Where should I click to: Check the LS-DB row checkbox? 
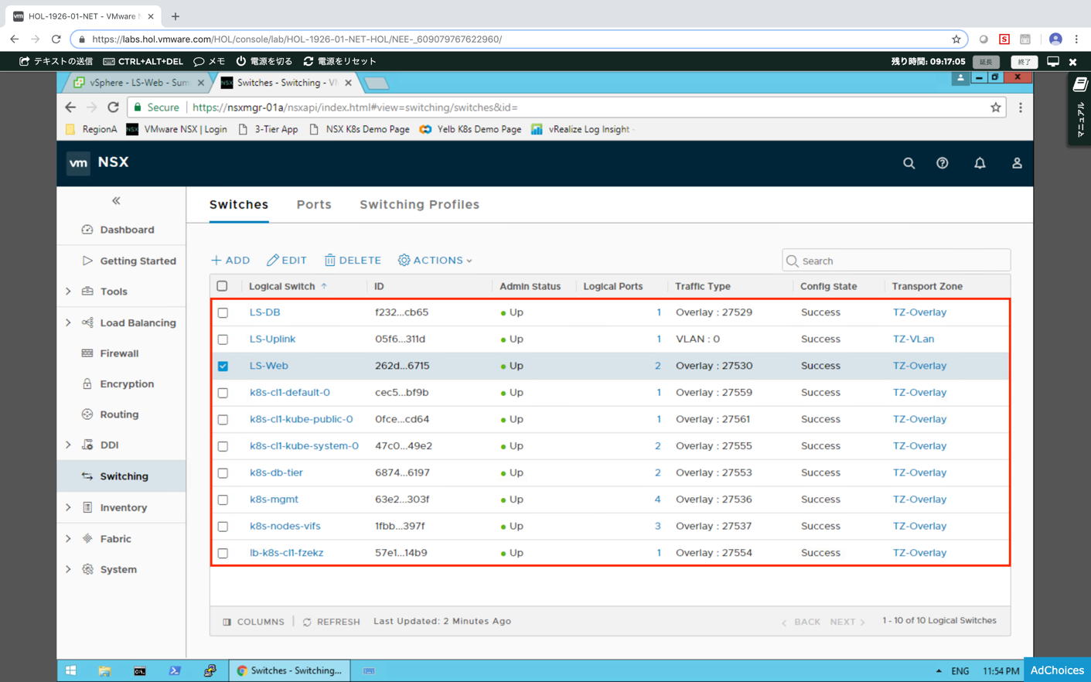[223, 313]
